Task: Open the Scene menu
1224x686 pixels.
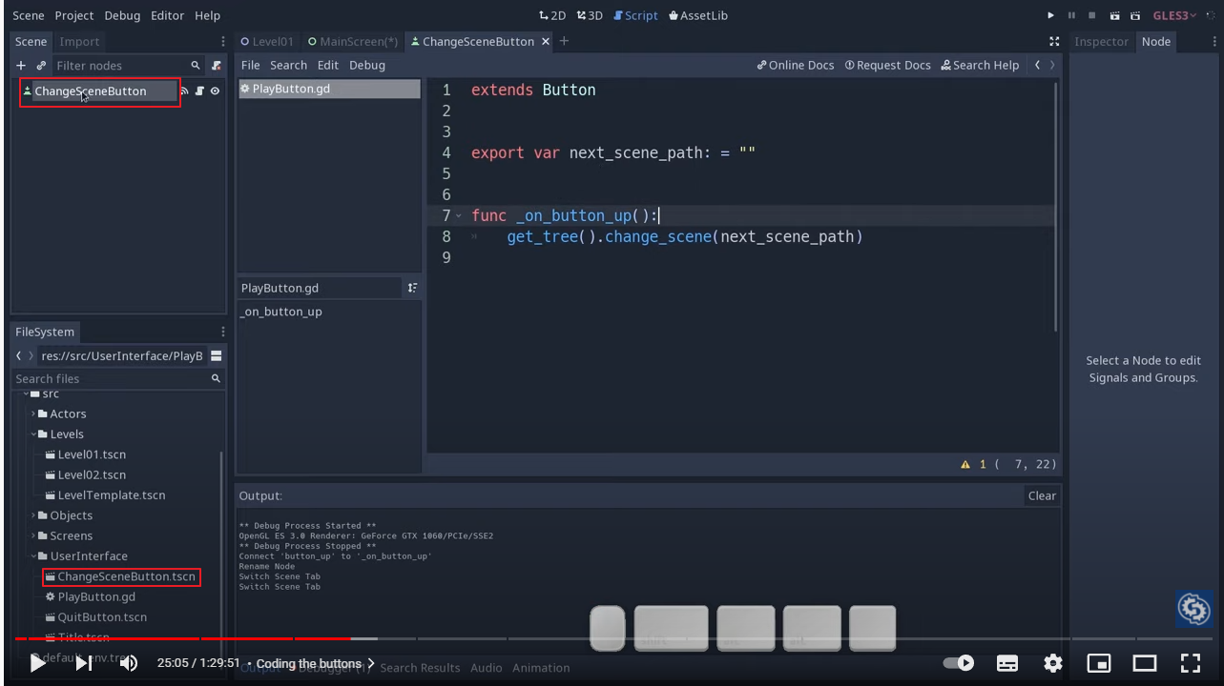Action: tap(29, 15)
